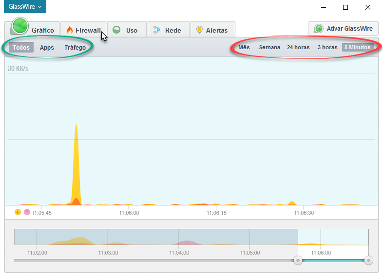The width and height of the screenshot is (383, 277).
Task: Select the 3 horas time range
Action: tap(327, 47)
